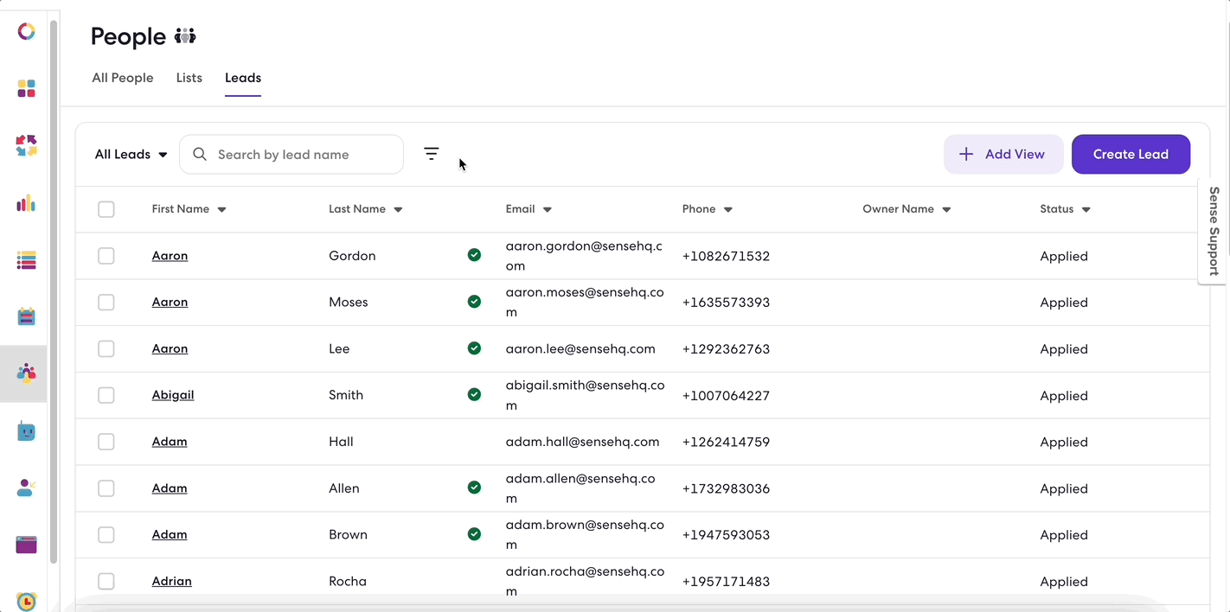Viewport: 1230px width, 612px height.
Task: Open lead Abigail Smith's name link
Action: pos(173,395)
